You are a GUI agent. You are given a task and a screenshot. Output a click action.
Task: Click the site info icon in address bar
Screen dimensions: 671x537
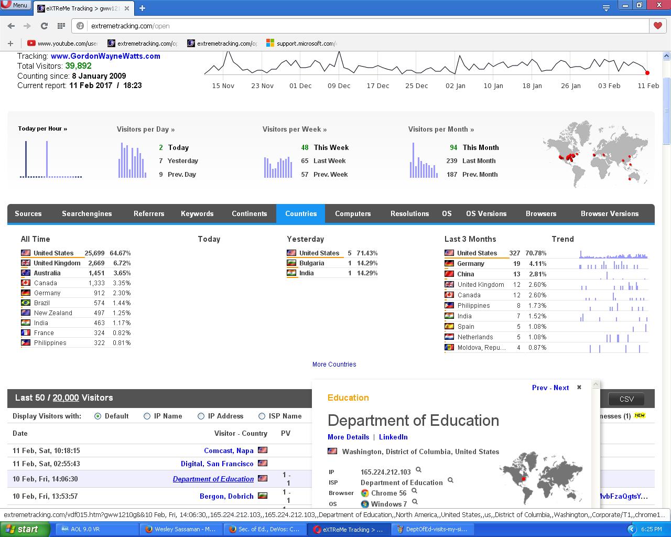click(x=80, y=26)
